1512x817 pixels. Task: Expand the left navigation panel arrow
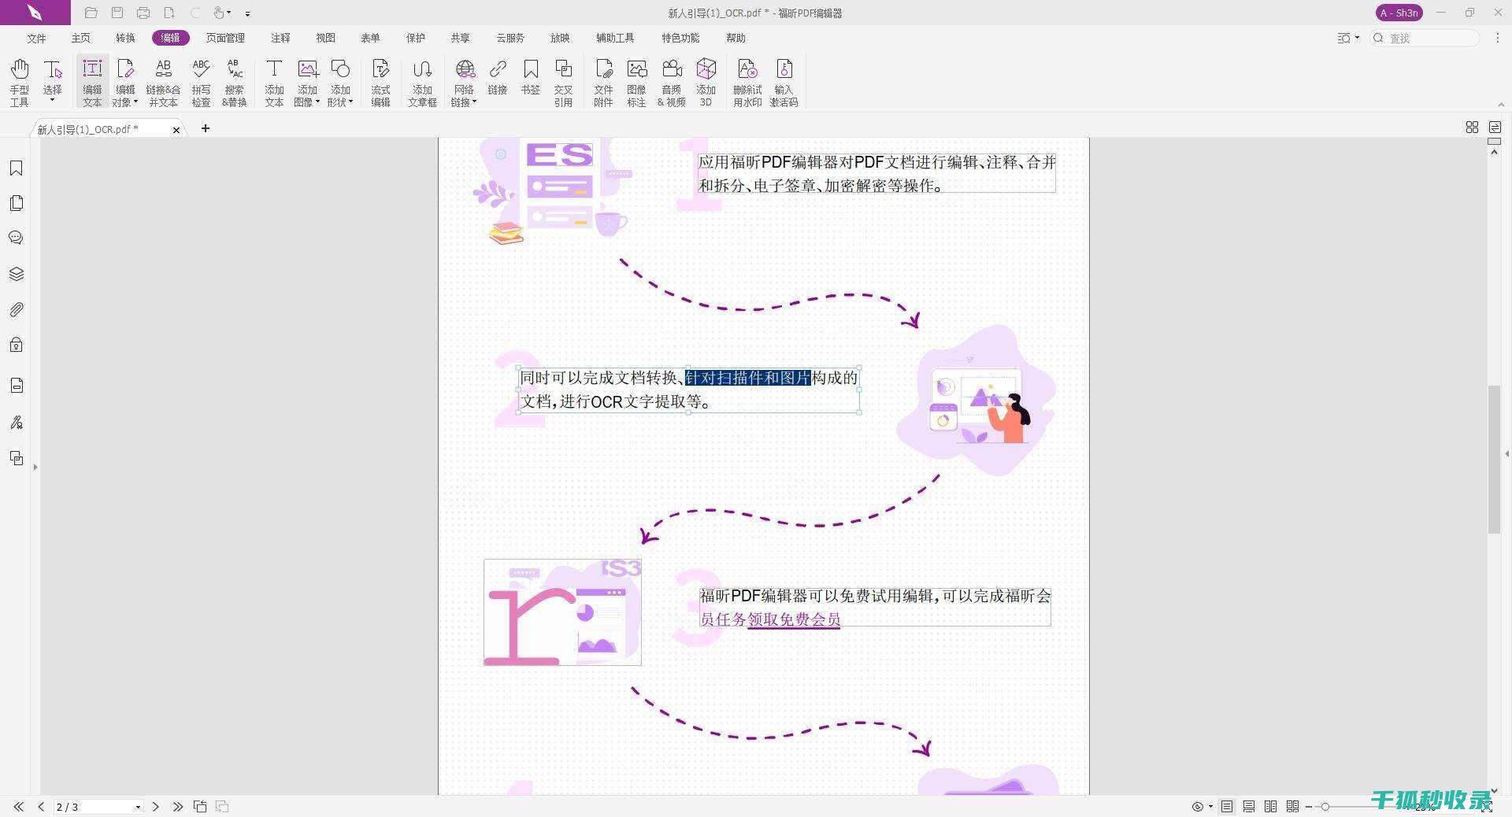pos(35,467)
